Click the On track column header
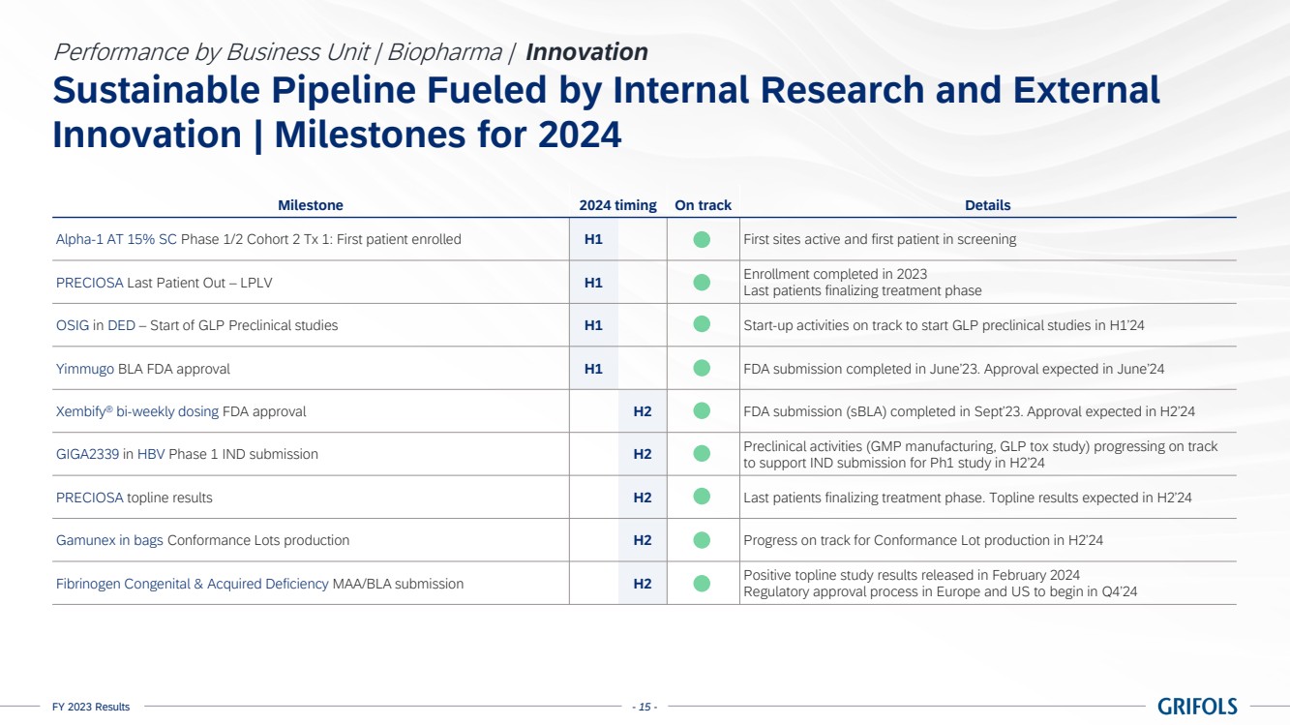Viewport: 1290px width, 725px height. pyautogui.click(x=703, y=205)
